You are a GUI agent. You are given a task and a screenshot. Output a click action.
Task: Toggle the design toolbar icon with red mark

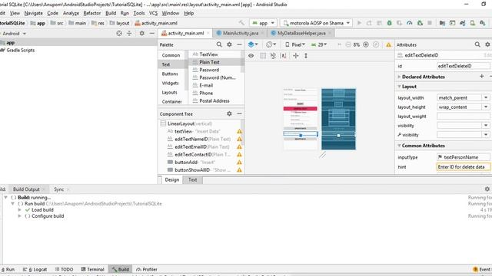pyautogui.click(x=284, y=56)
